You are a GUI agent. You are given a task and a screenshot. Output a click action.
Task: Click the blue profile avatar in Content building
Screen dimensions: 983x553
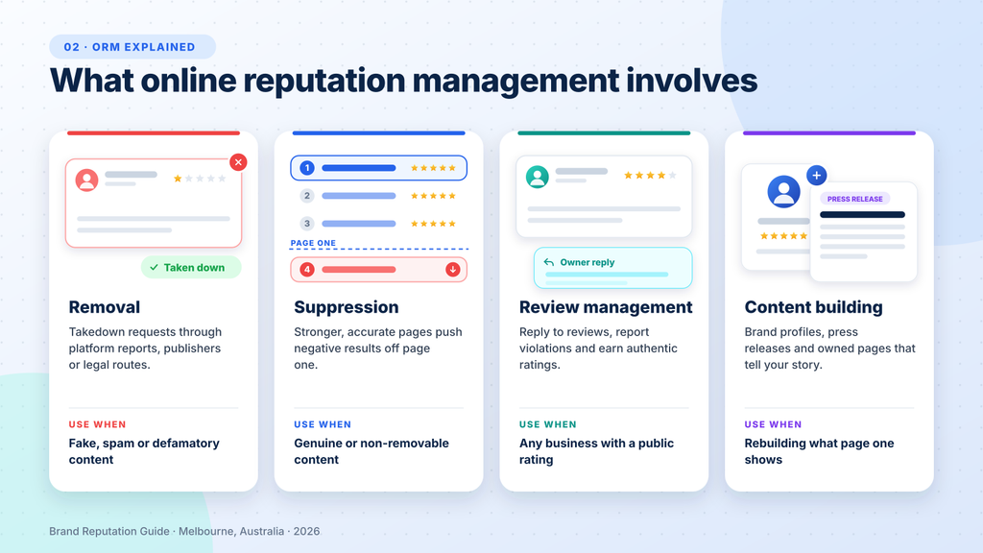click(x=783, y=192)
